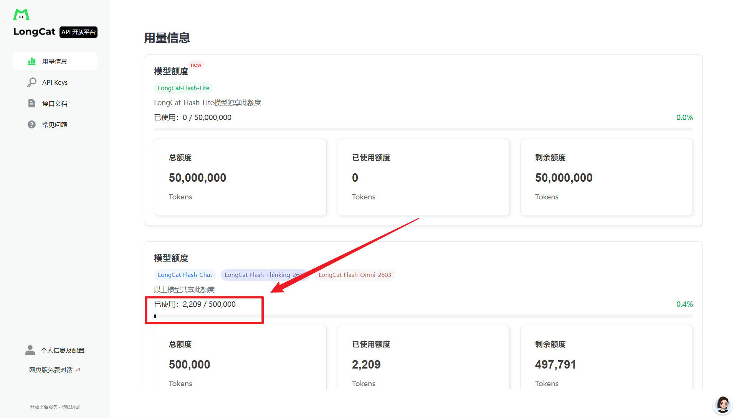Viewport: 737px width, 418px height.
Task: Click the 已使用: 0 / 50,000,000 text
Action: pos(193,117)
